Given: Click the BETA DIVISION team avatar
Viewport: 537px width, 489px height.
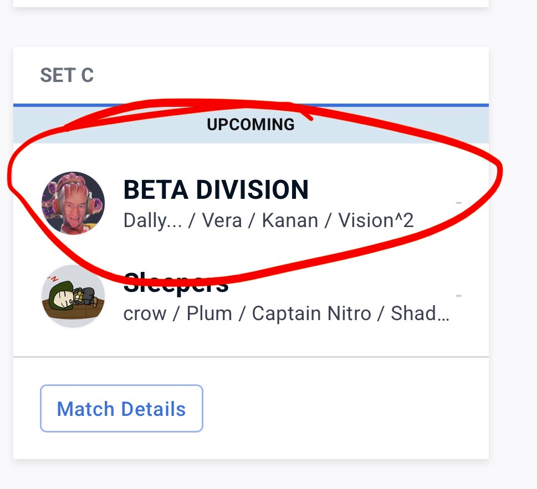Looking at the screenshot, I should (x=73, y=203).
